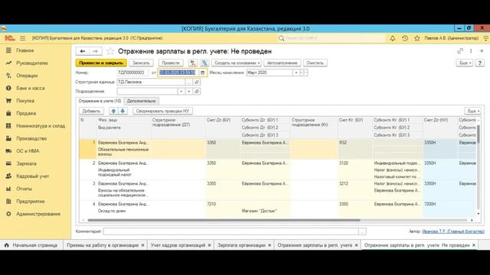The height and width of the screenshot is (275, 490).
Task: Open Главное section
Action: pyautogui.click(x=25, y=50)
